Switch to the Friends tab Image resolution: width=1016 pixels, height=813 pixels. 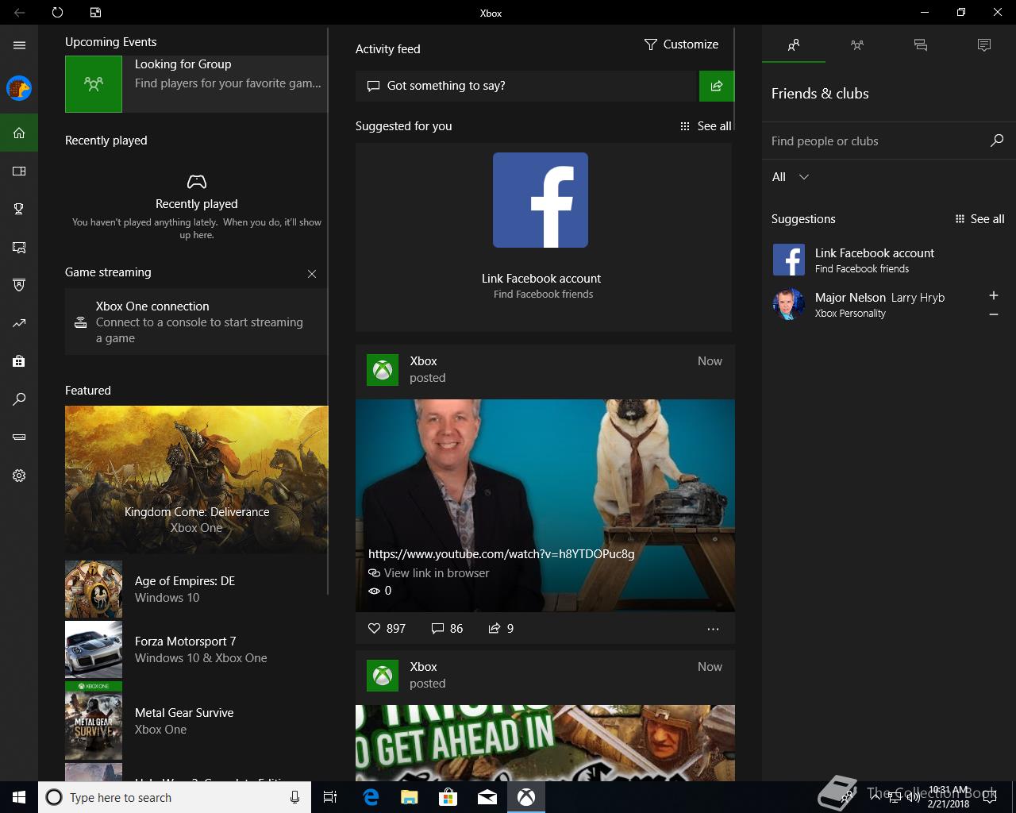coord(794,45)
